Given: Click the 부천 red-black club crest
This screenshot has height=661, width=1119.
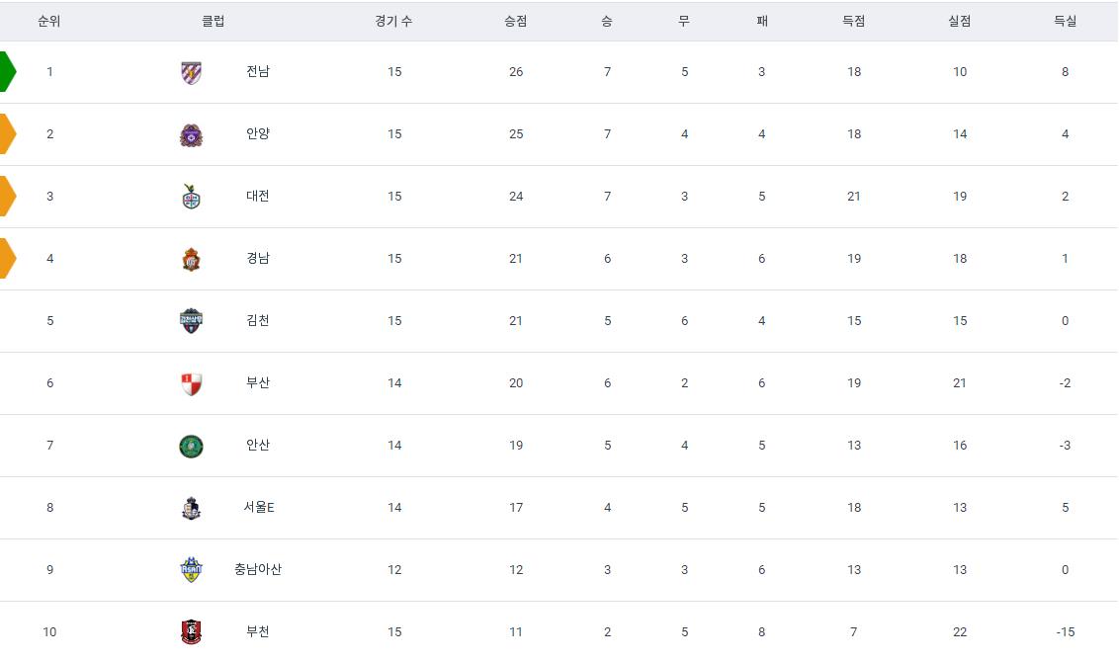Looking at the screenshot, I should [191, 631].
